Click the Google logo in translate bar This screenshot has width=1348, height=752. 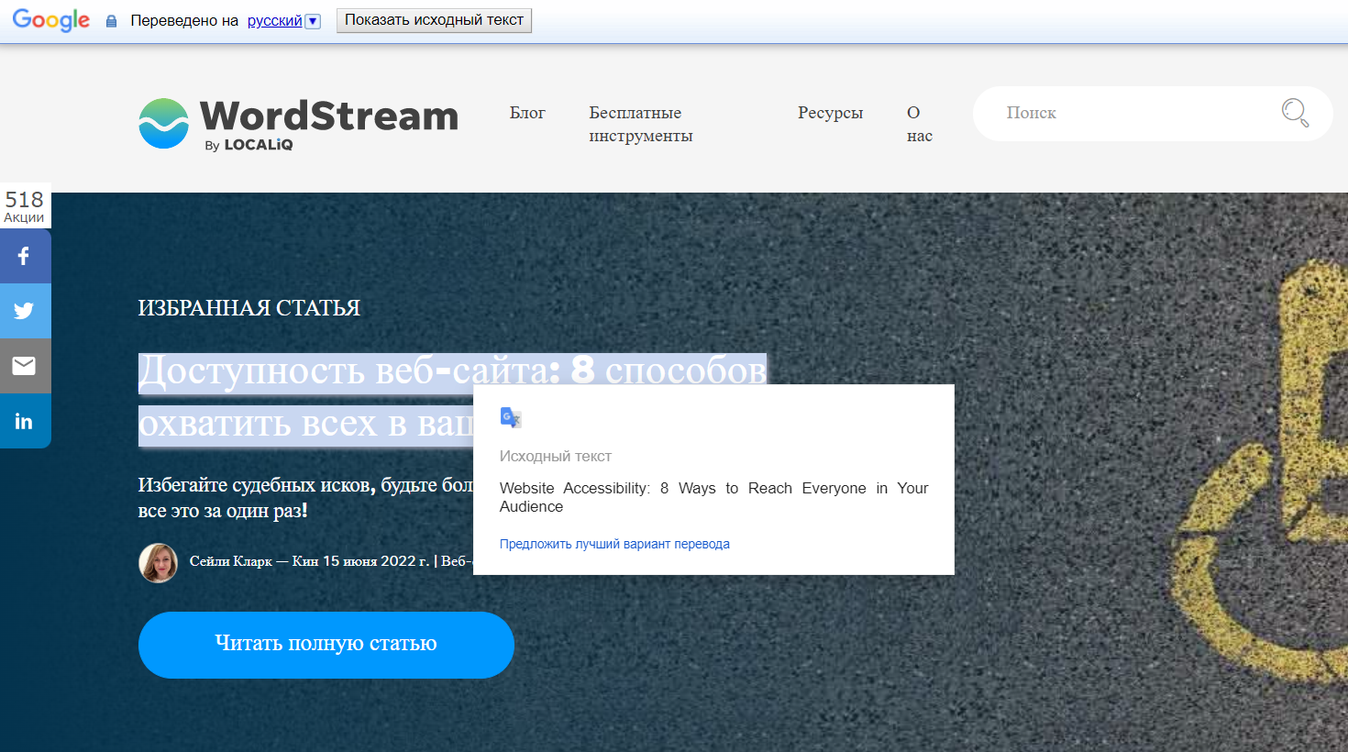click(51, 20)
